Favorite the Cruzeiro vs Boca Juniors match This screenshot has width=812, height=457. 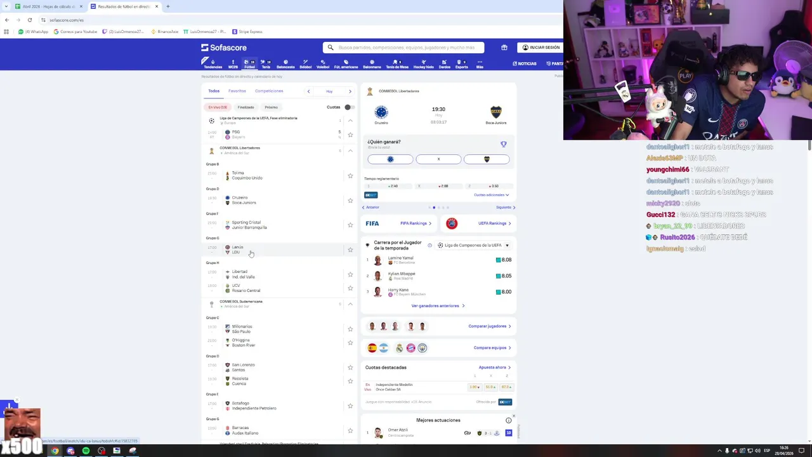[350, 201]
